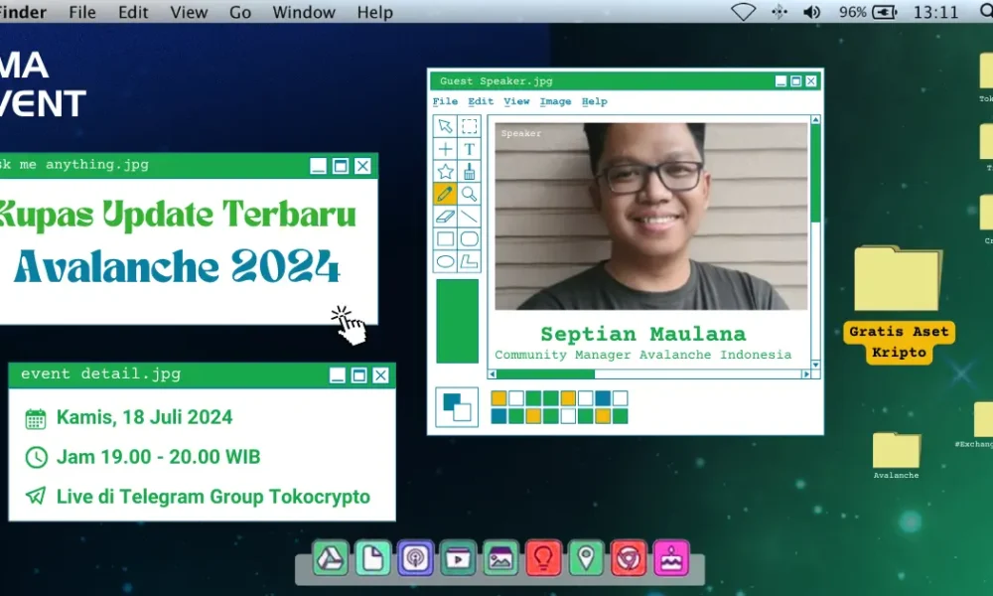The image size is (993, 596).
Task: Click the red light bulb dock icon
Action: tap(543, 558)
